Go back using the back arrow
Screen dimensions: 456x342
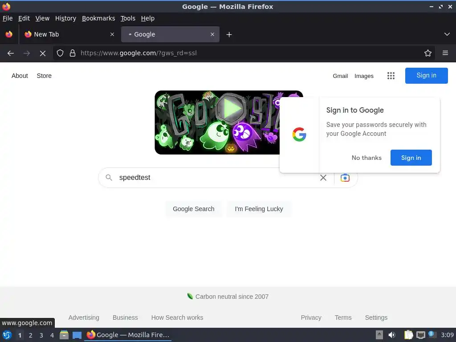pos(11,53)
